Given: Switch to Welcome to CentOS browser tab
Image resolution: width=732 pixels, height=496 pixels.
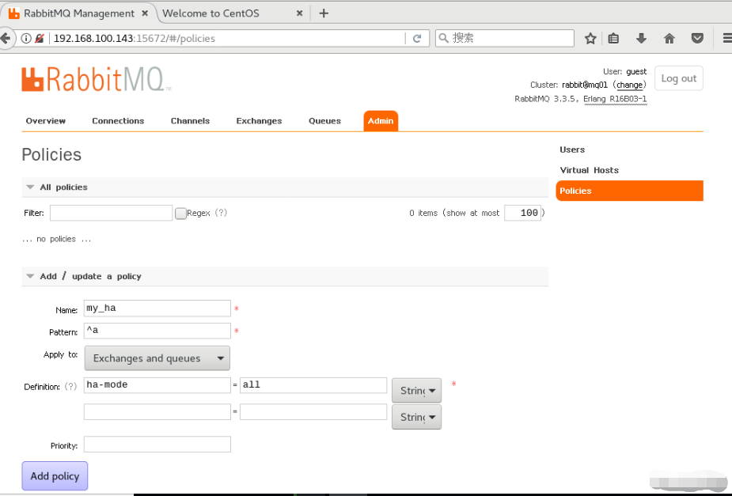Looking at the screenshot, I should 210,13.
